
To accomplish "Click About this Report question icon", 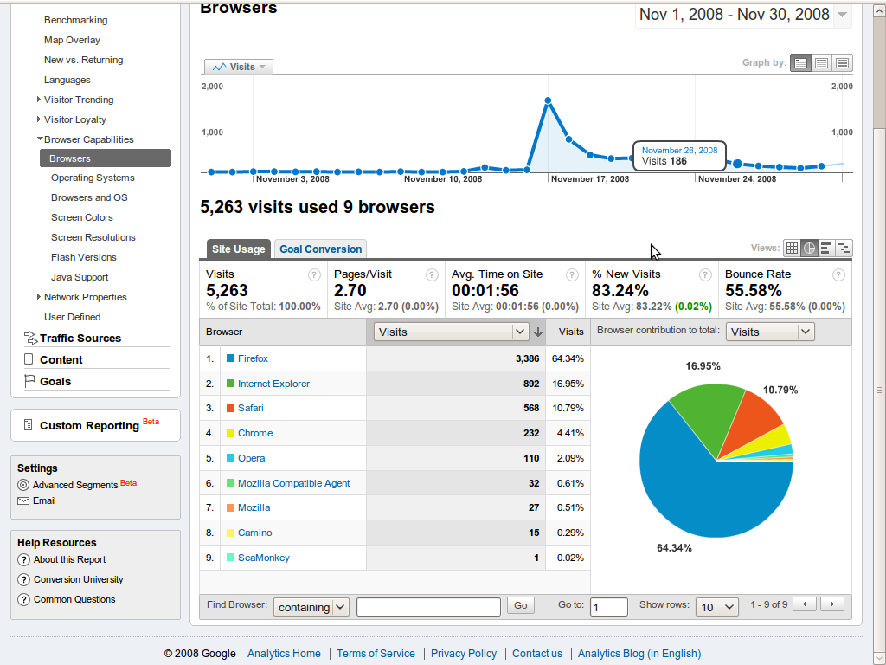I will coord(23,560).
